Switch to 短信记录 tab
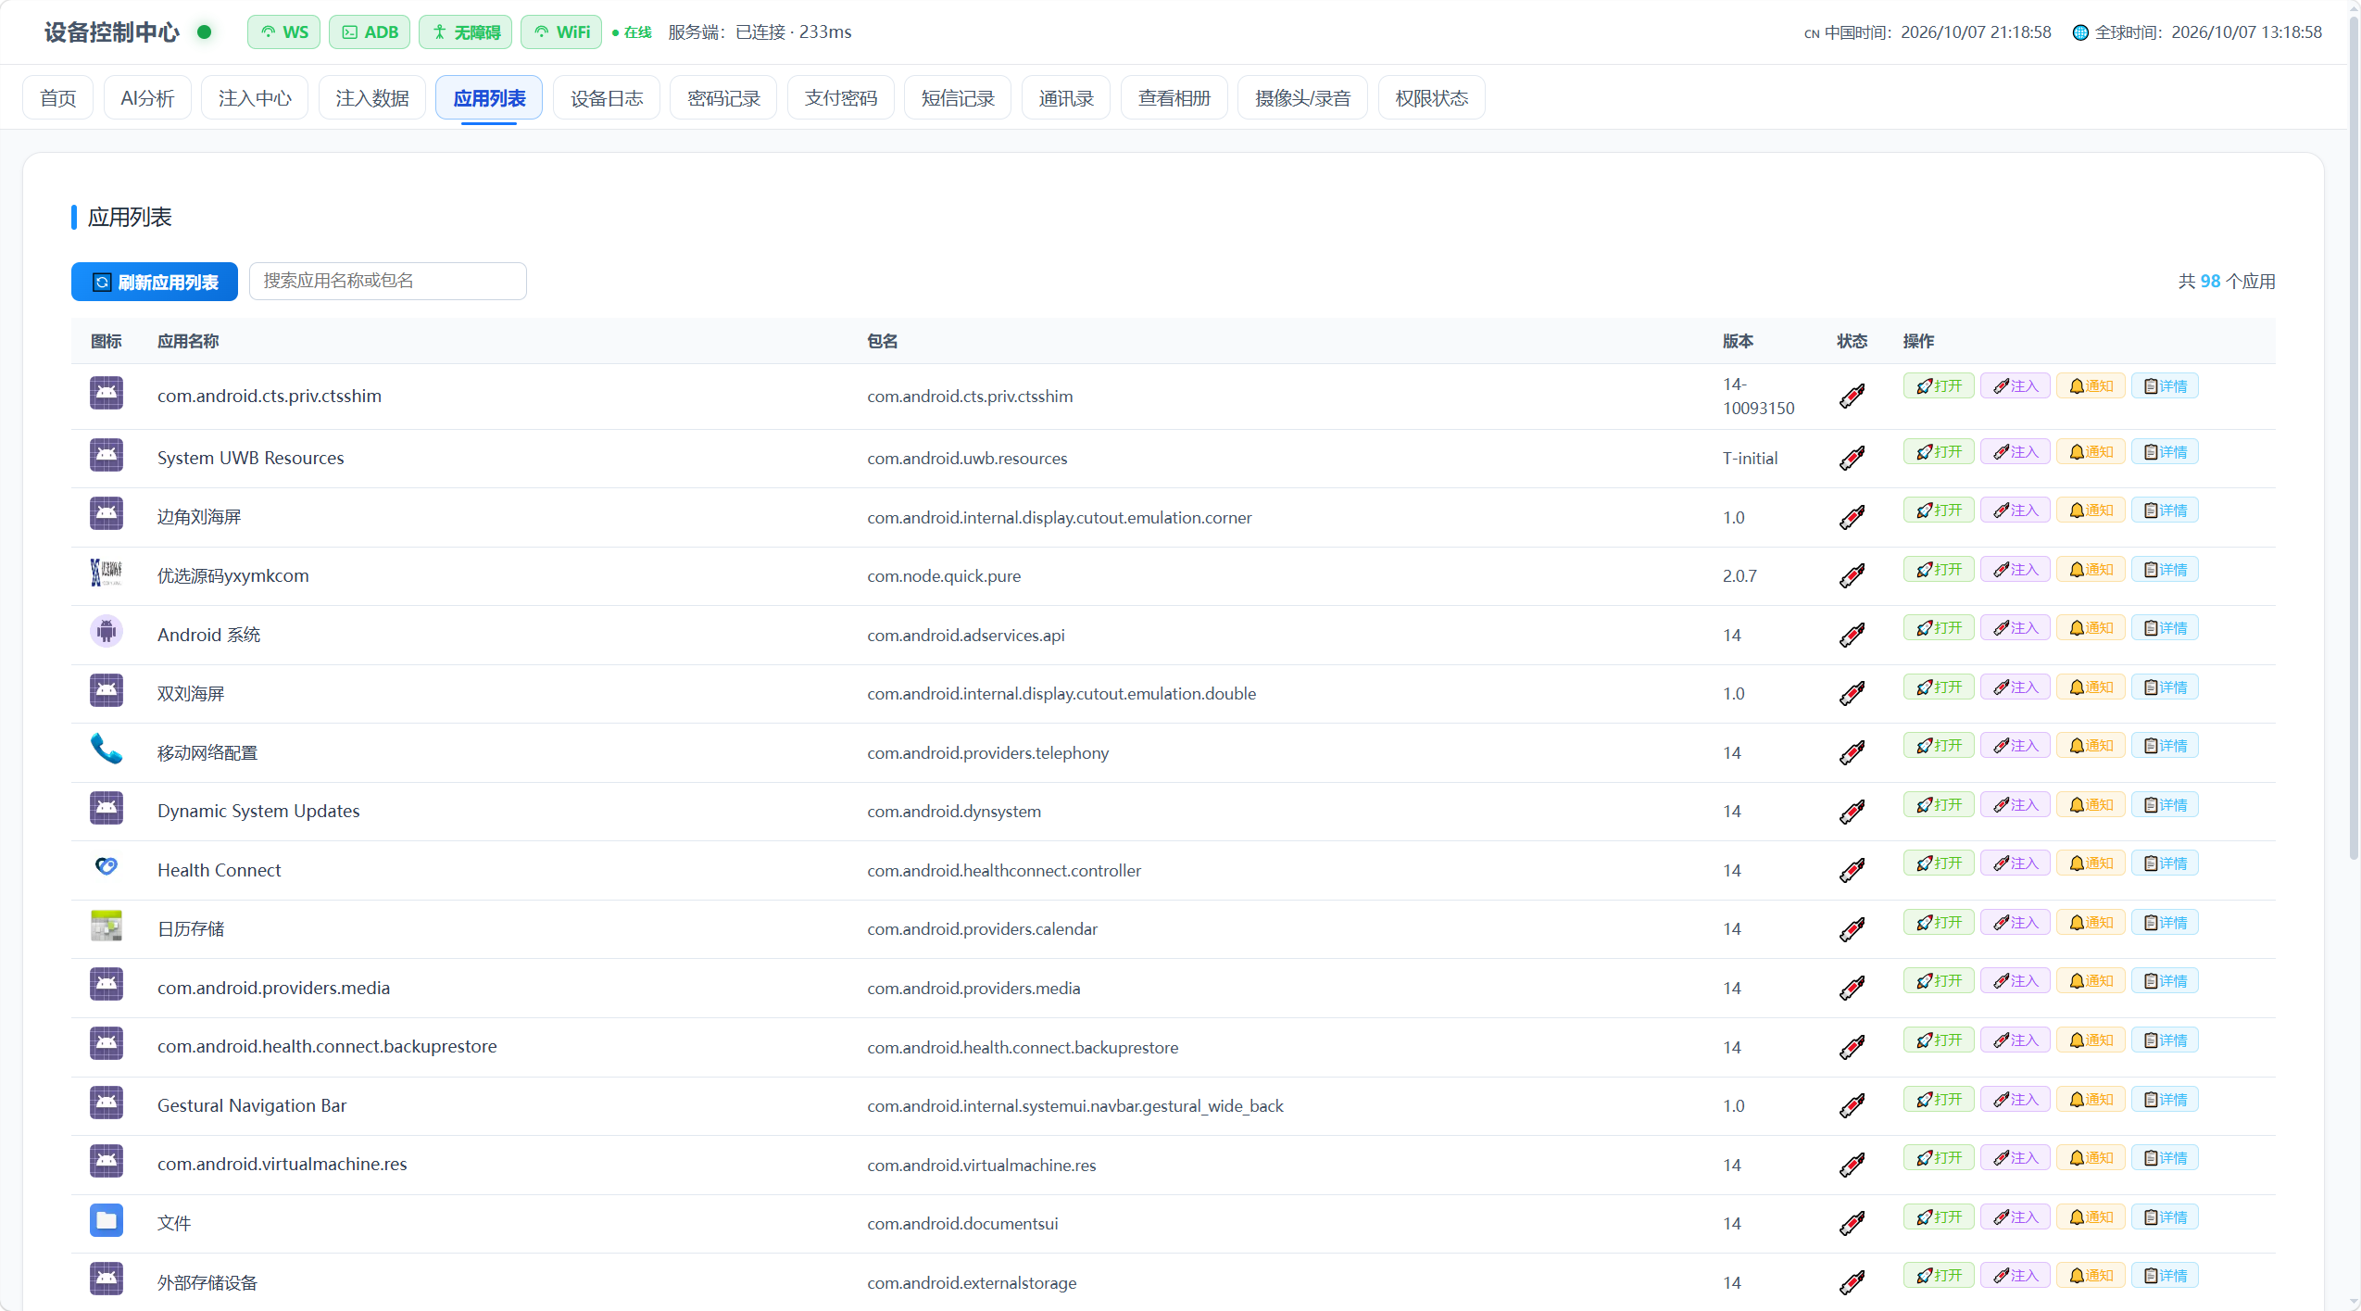2361x1311 pixels. (x=958, y=98)
